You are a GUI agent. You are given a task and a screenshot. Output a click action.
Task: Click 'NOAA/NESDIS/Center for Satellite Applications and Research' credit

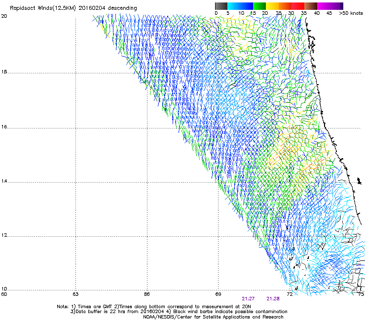[x=213, y=317]
